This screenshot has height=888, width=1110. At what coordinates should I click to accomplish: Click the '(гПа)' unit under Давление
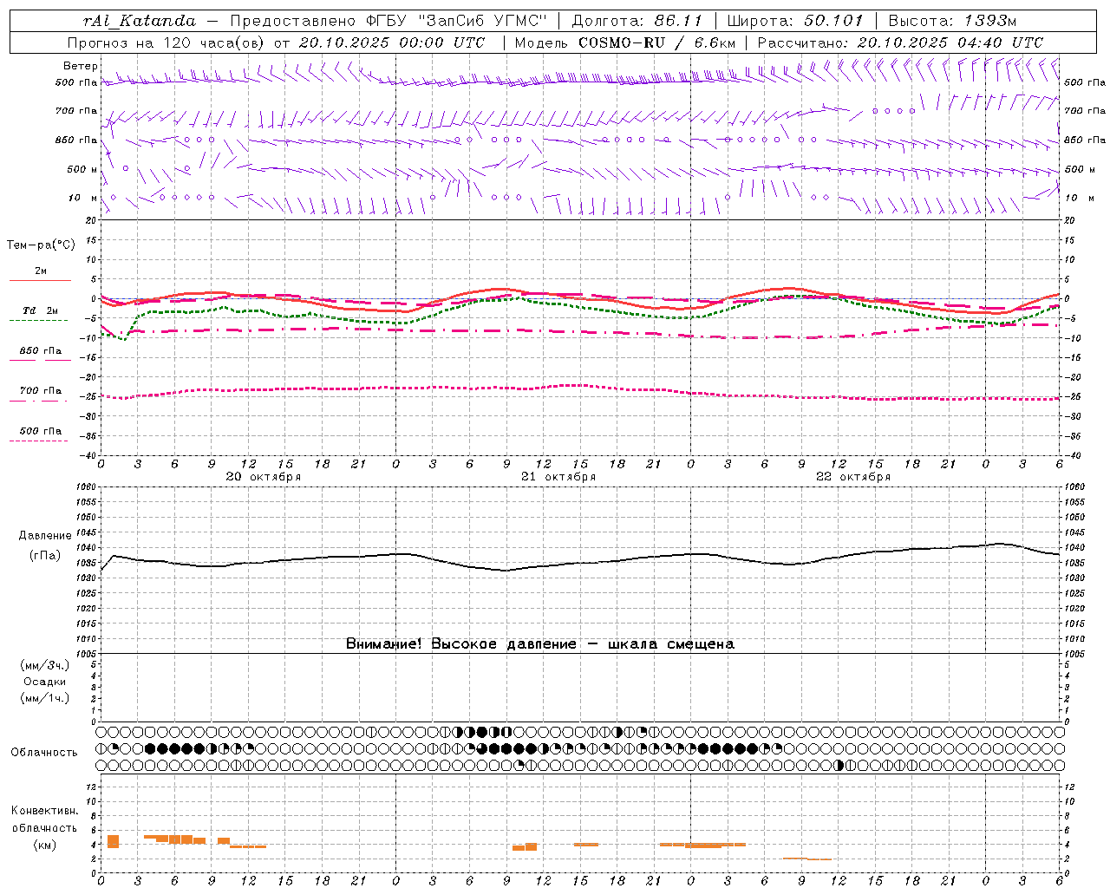pyautogui.click(x=45, y=556)
